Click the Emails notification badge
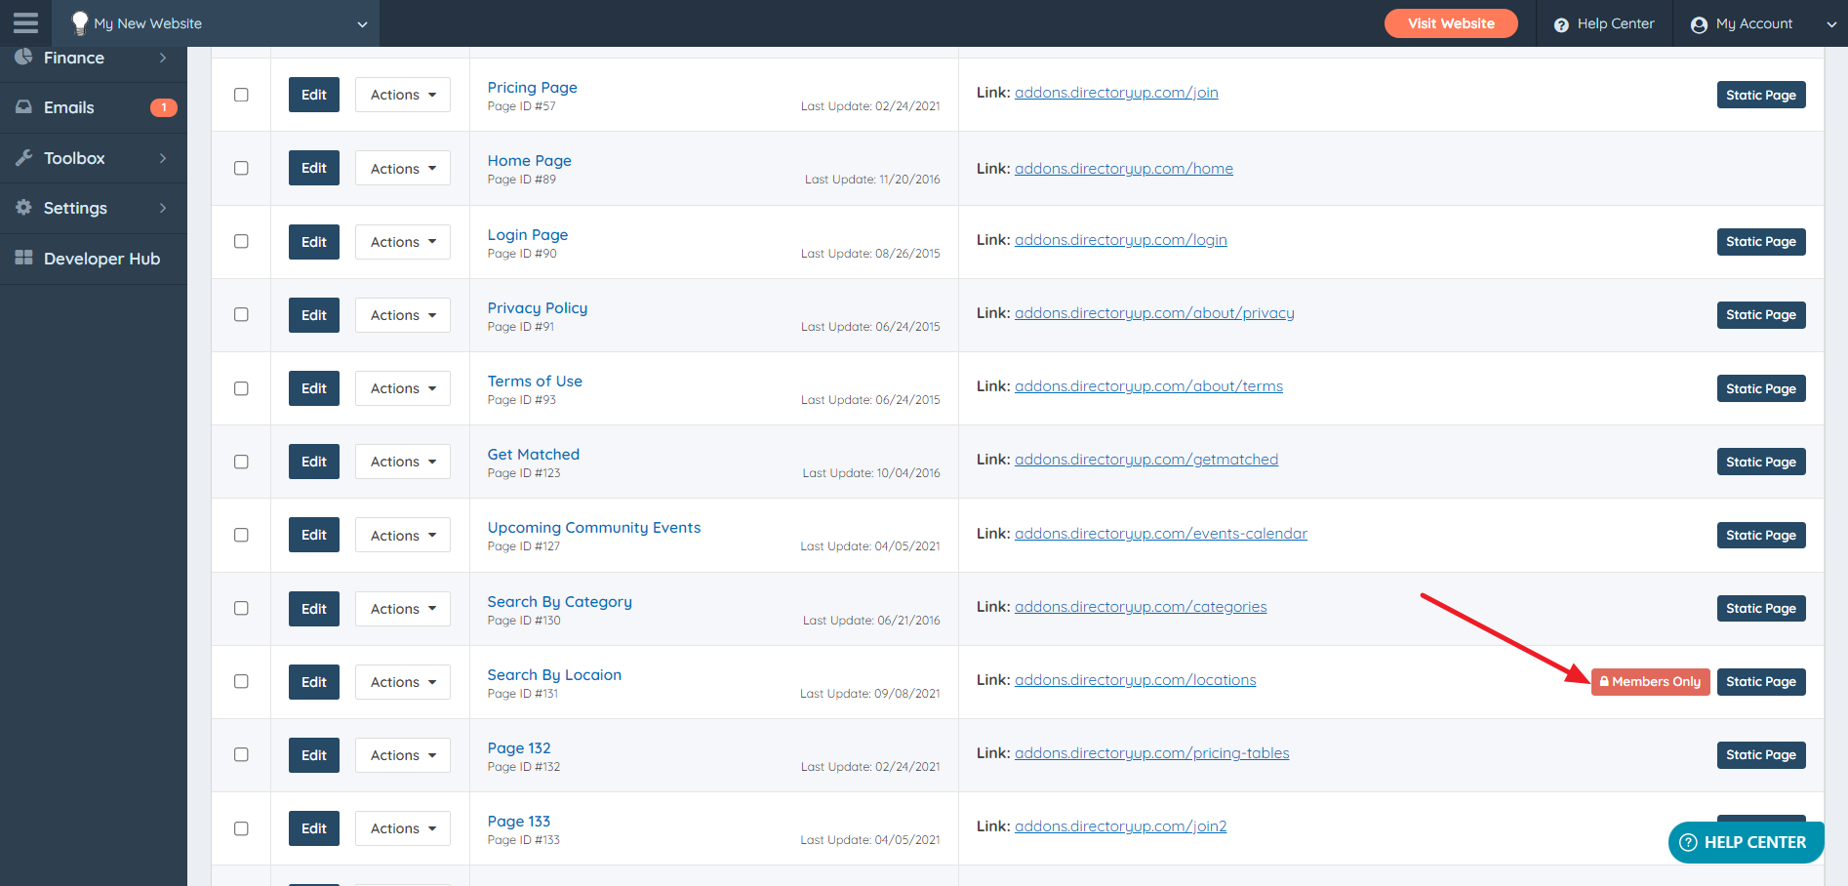The image size is (1848, 886). (163, 107)
